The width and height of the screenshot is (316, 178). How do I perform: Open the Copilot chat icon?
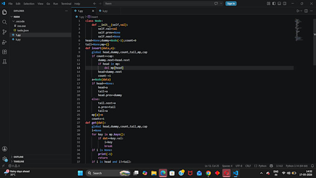216,3
